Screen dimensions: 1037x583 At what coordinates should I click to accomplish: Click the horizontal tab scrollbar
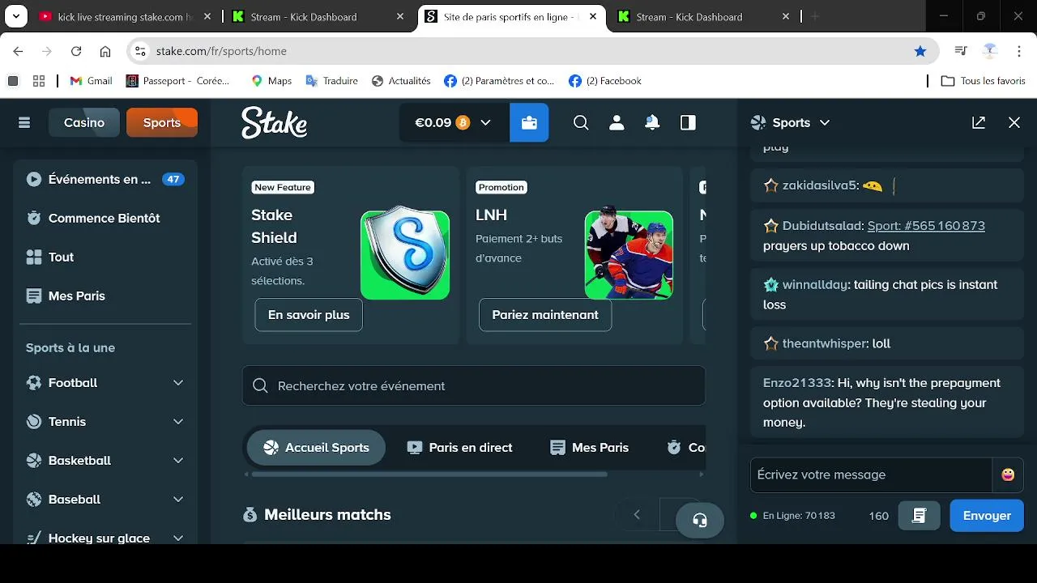(x=429, y=474)
